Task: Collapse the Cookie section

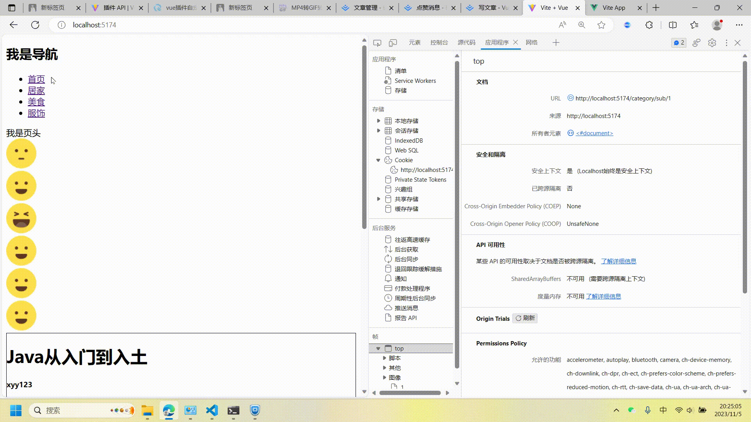Action: (x=378, y=160)
